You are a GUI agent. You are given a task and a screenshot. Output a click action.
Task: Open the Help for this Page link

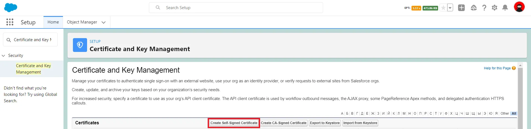point(497,68)
